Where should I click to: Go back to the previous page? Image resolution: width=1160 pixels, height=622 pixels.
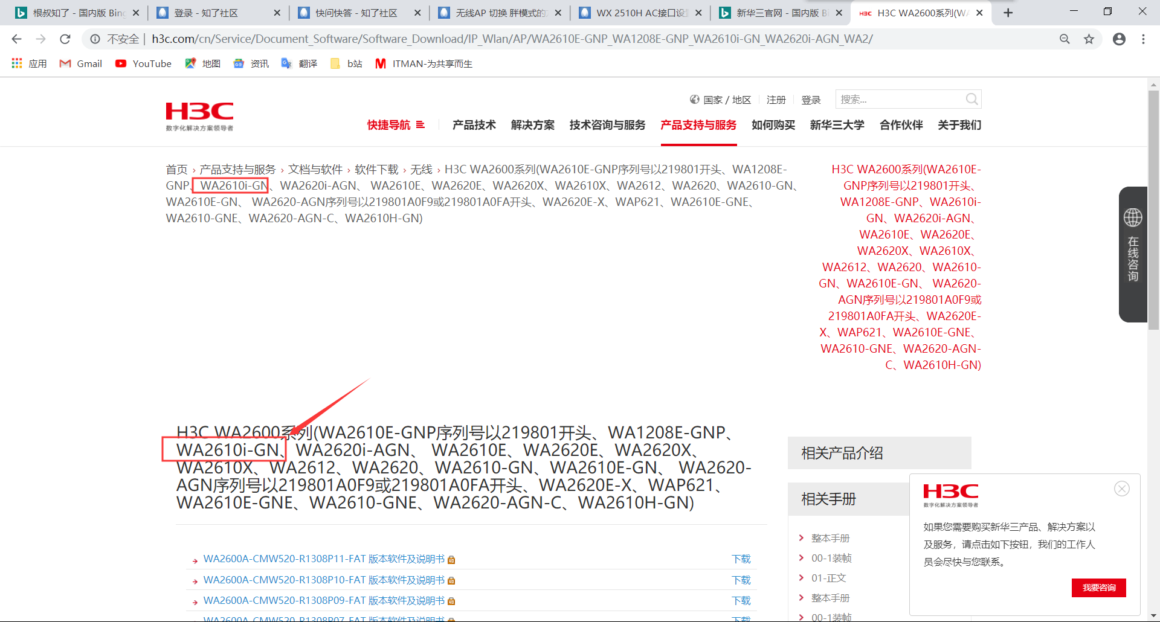[16, 39]
